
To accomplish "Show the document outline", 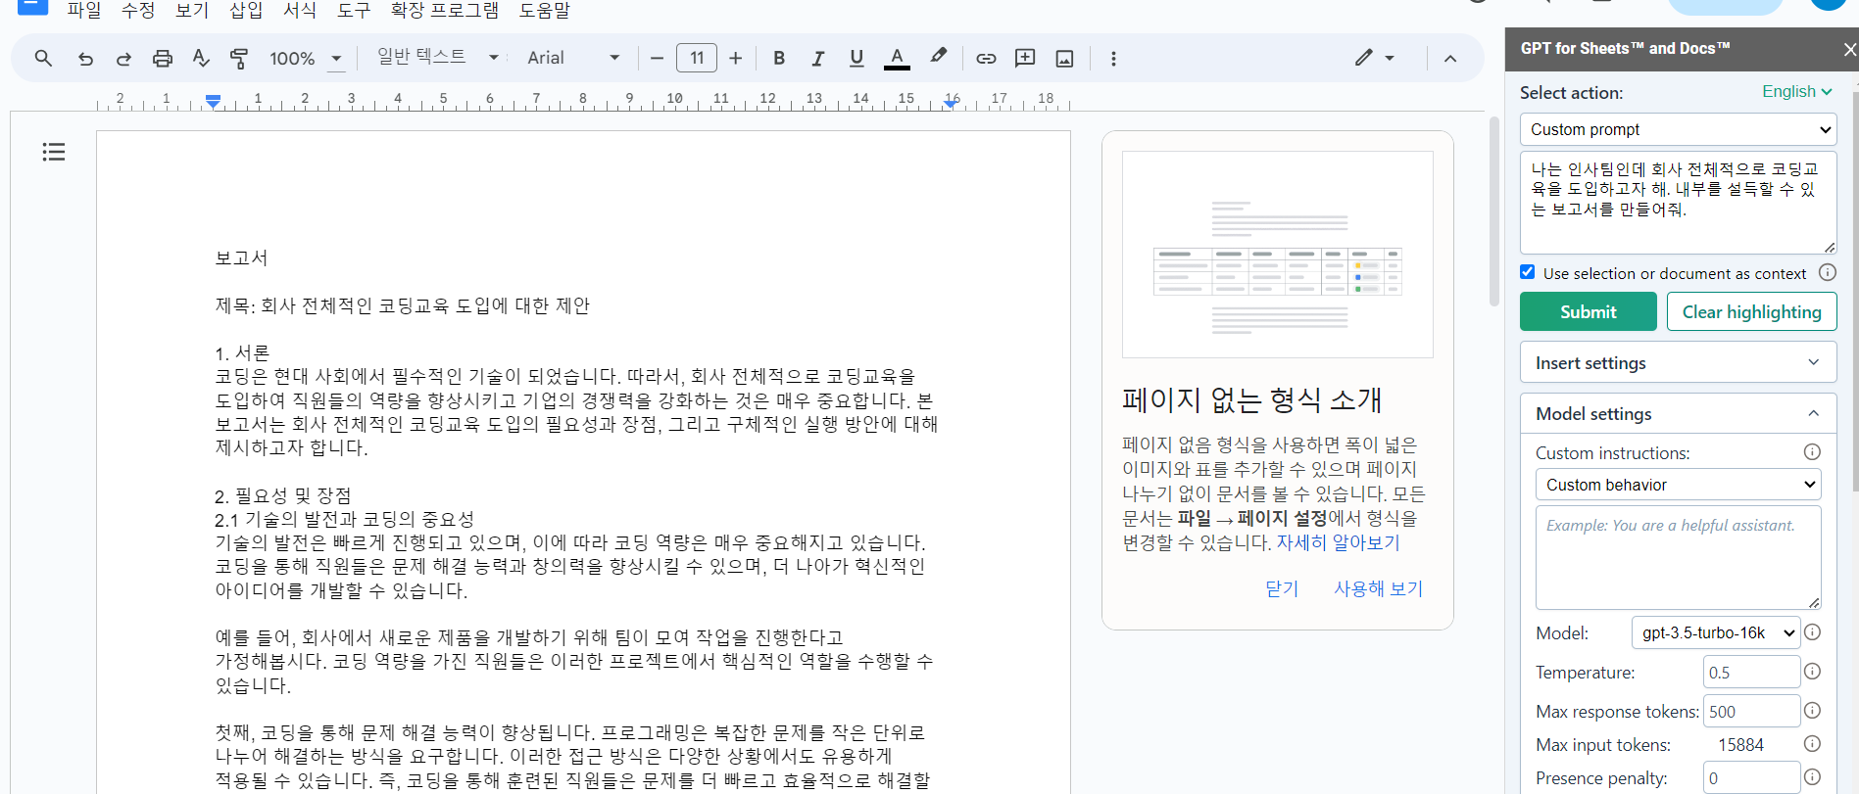I will tap(54, 152).
